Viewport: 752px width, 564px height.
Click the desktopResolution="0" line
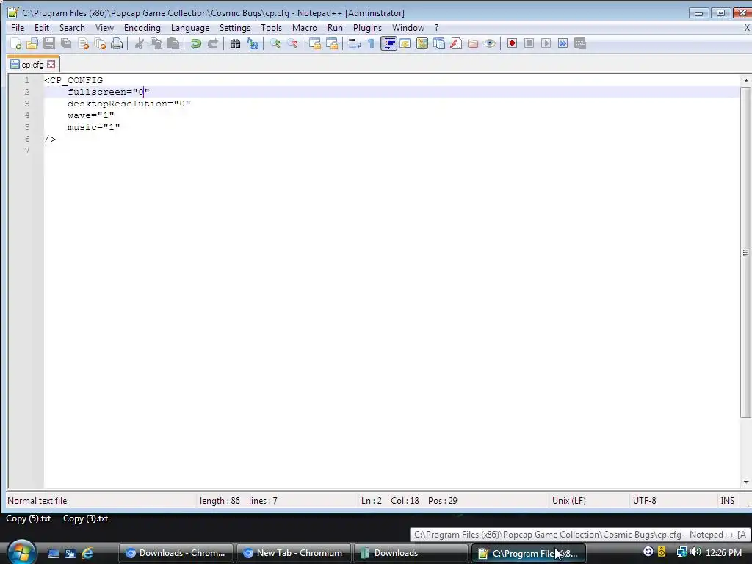[x=129, y=104]
